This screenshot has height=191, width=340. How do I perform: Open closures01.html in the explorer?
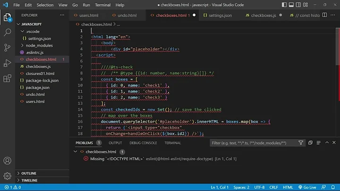click(40, 73)
